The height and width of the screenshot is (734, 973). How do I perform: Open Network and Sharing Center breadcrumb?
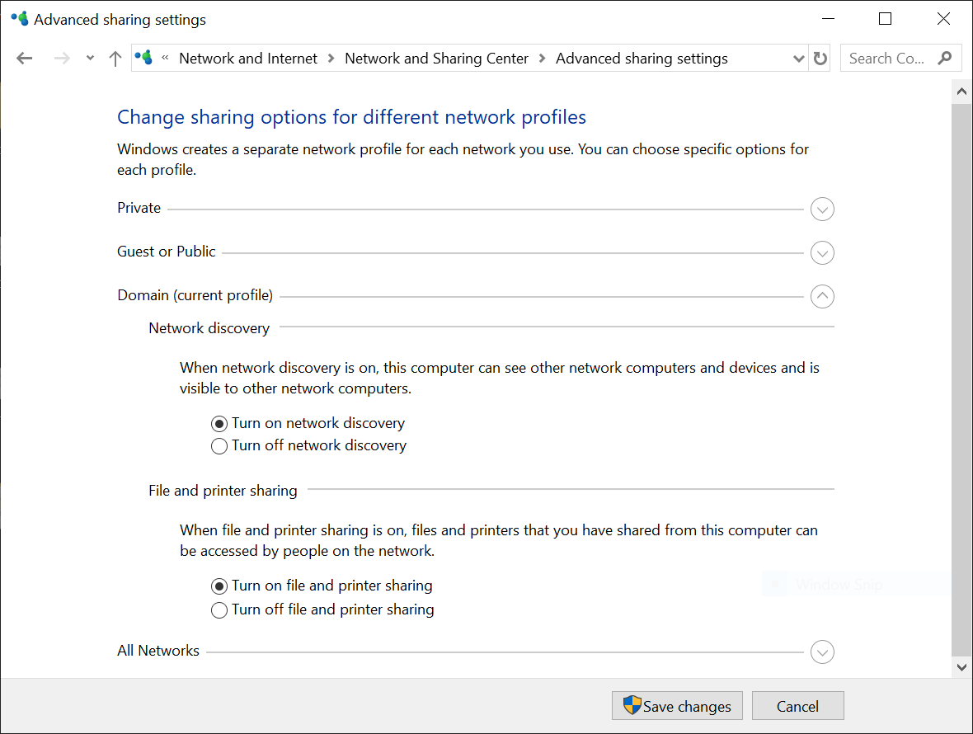[436, 59]
